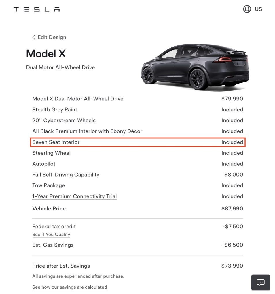Open the globe region selector icon
Screen dimensions: 275x294
[x=247, y=9]
